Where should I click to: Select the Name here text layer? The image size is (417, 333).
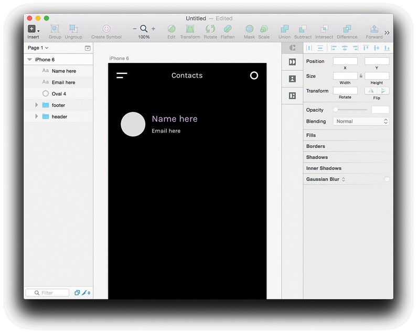(59, 71)
